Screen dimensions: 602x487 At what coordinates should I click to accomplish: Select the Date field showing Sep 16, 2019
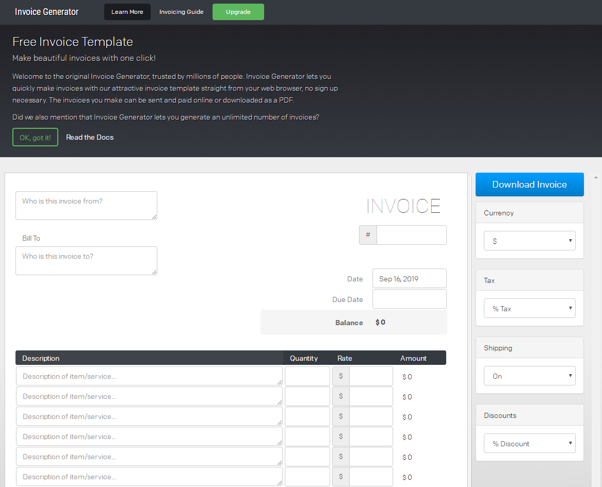(409, 279)
